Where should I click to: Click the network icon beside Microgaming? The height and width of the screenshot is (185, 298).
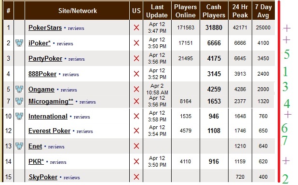pyautogui.click(x=19, y=101)
